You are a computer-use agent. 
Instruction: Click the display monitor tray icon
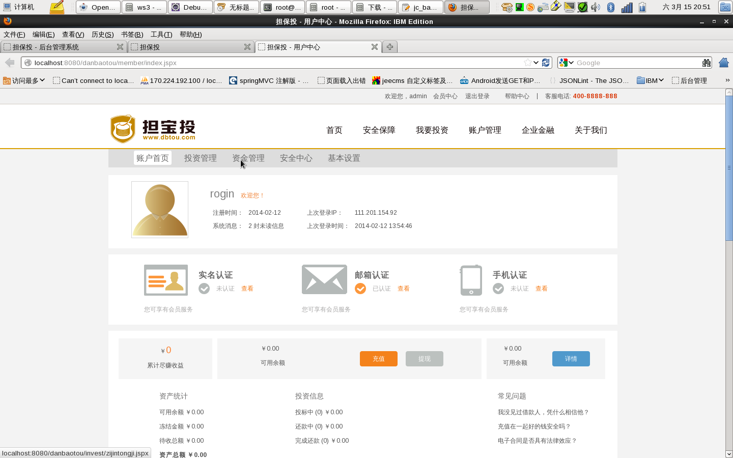[x=570, y=7]
